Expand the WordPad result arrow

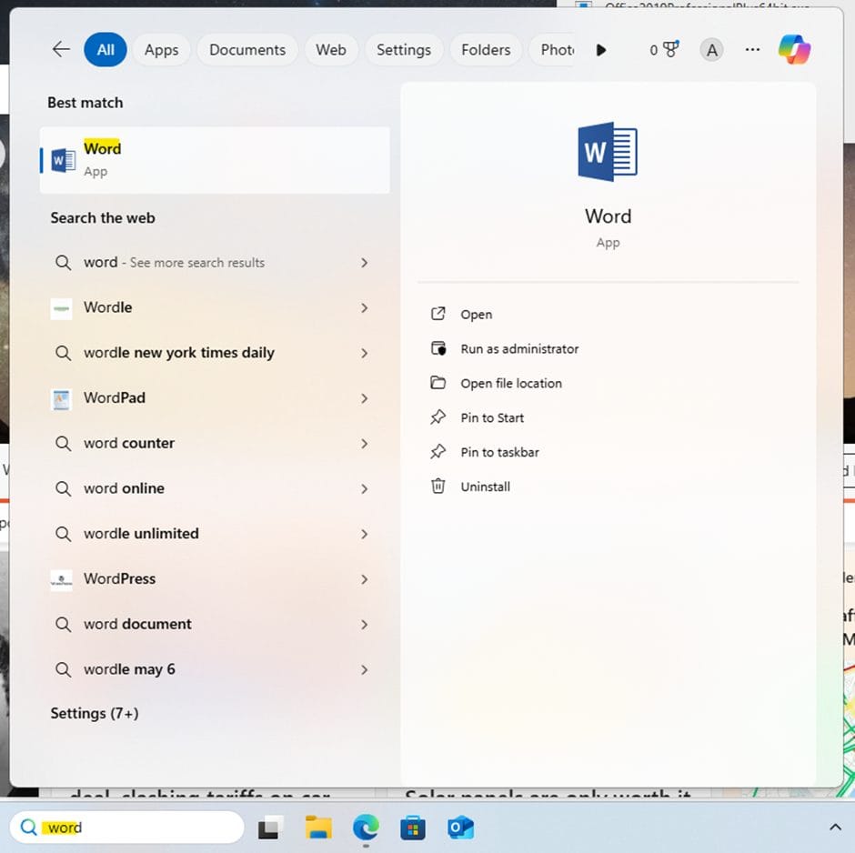tap(364, 398)
